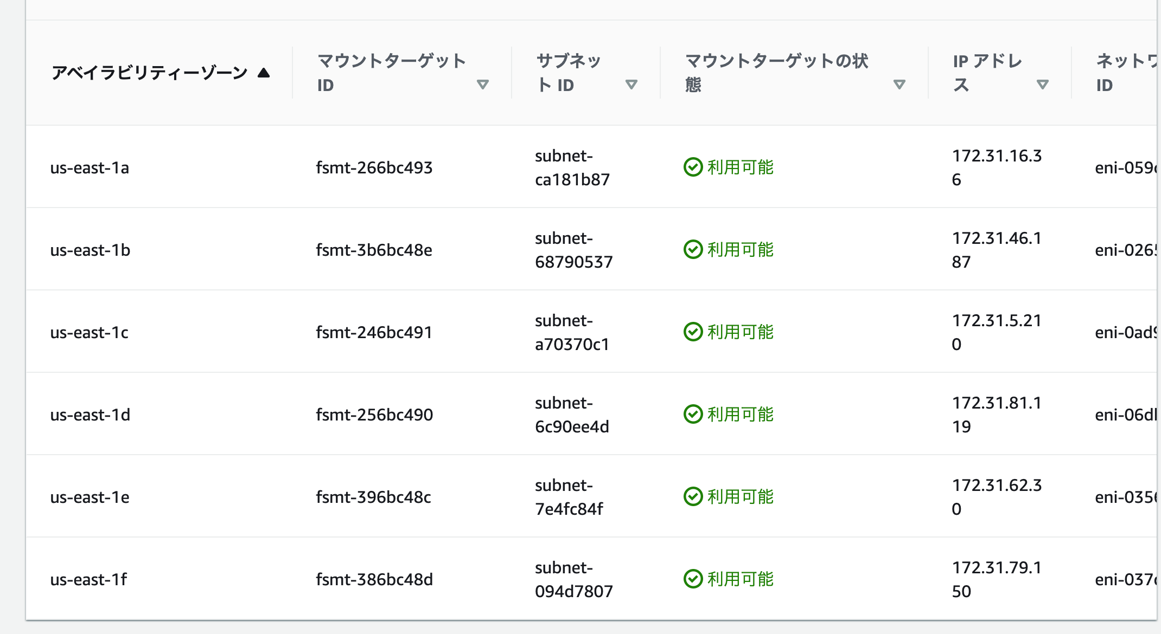The image size is (1161, 634).
Task: Click subnet-ca181b87 cell
Action: (x=572, y=168)
